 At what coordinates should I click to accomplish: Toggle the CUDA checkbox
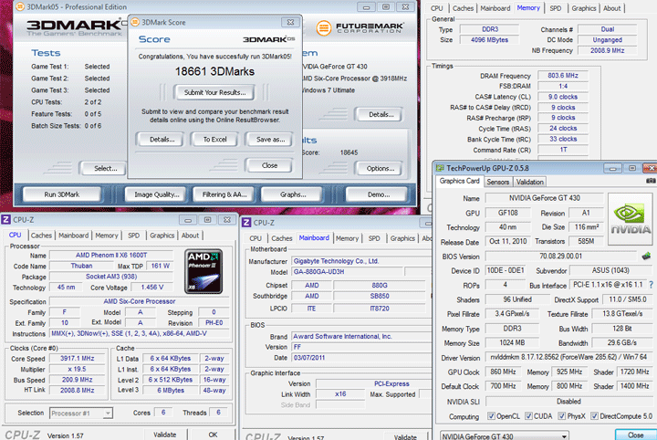[x=528, y=416]
